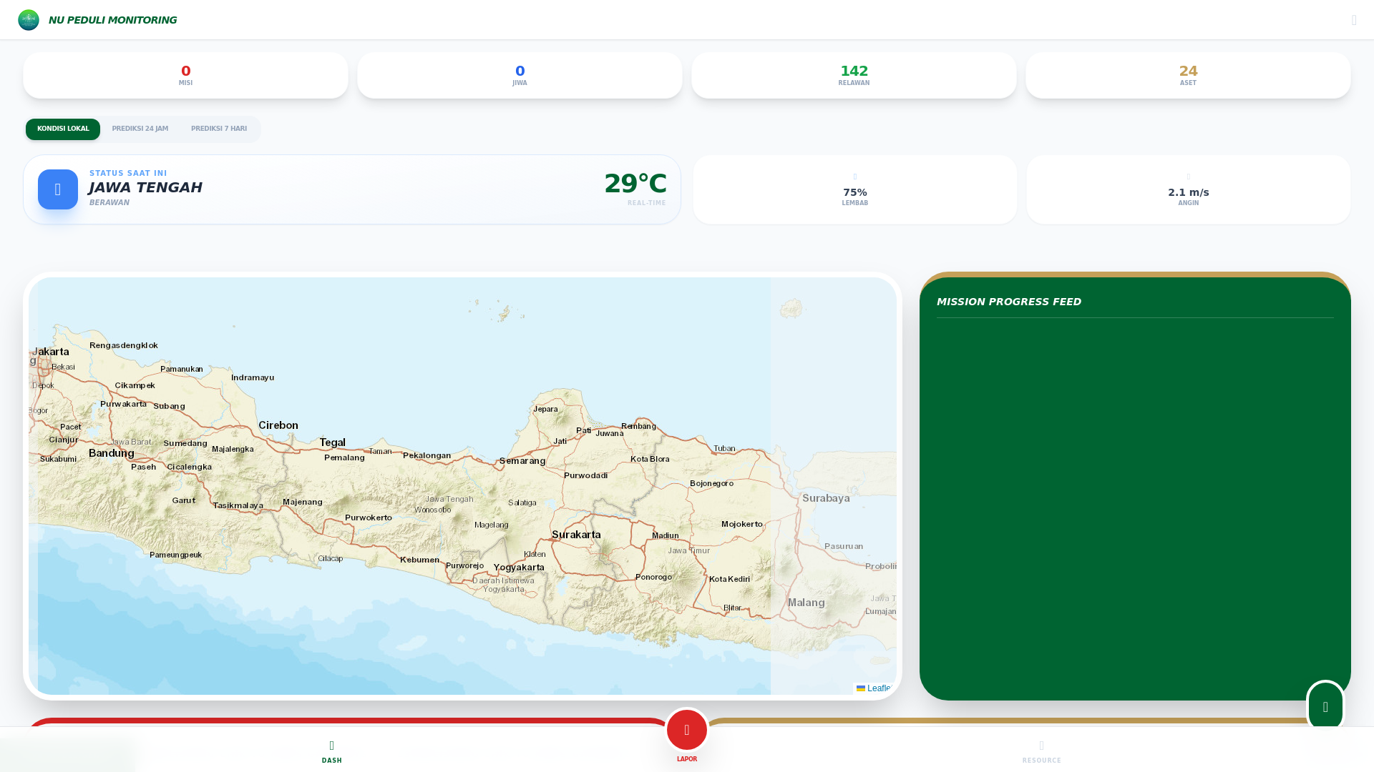The height and width of the screenshot is (772, 1374).
Task: Switch to Prediksi 7 Hari tab
Action: coord(219,129)
